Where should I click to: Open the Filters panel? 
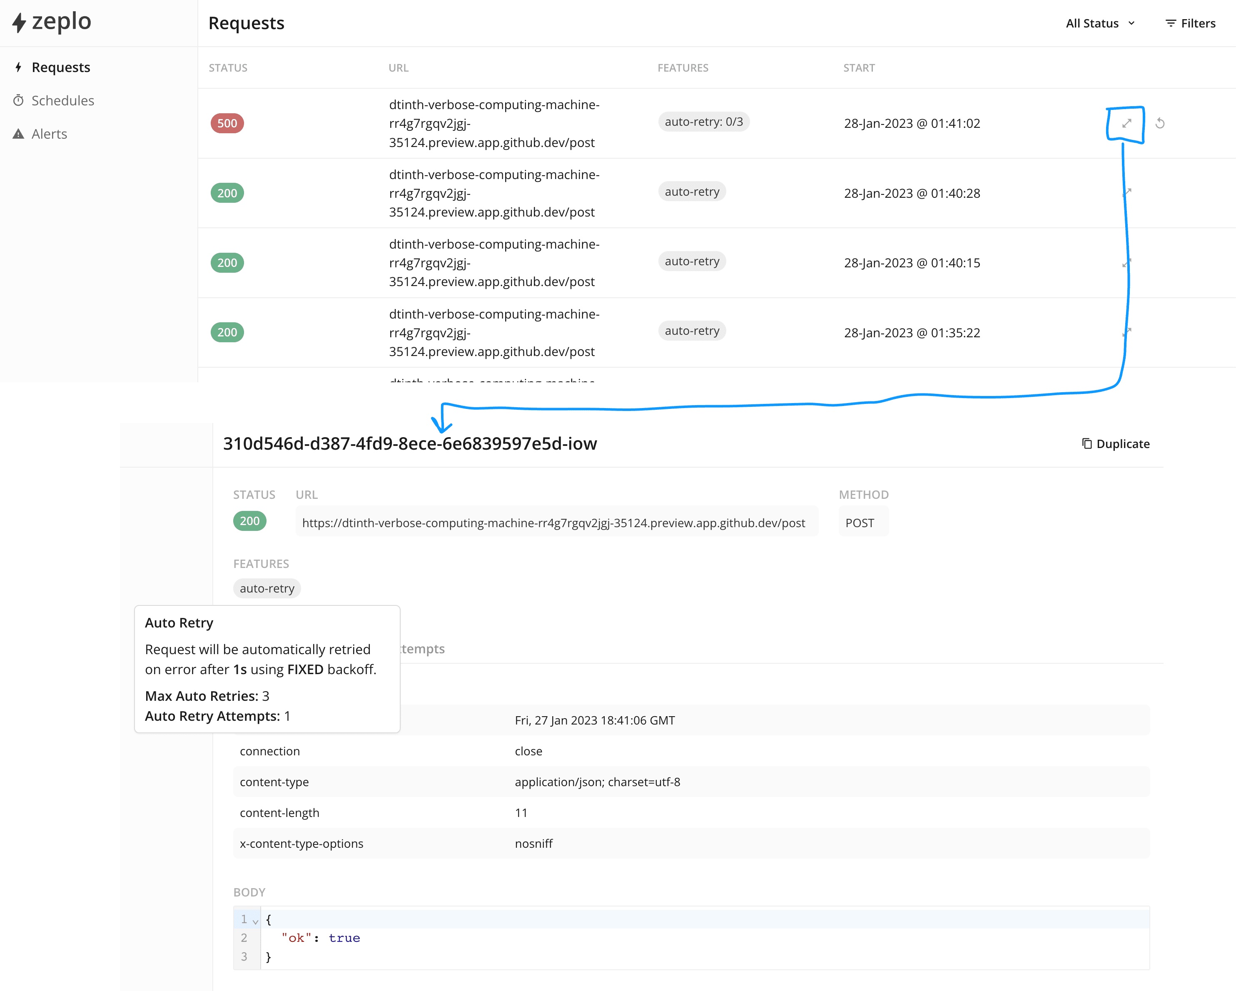pos(1190,23)
